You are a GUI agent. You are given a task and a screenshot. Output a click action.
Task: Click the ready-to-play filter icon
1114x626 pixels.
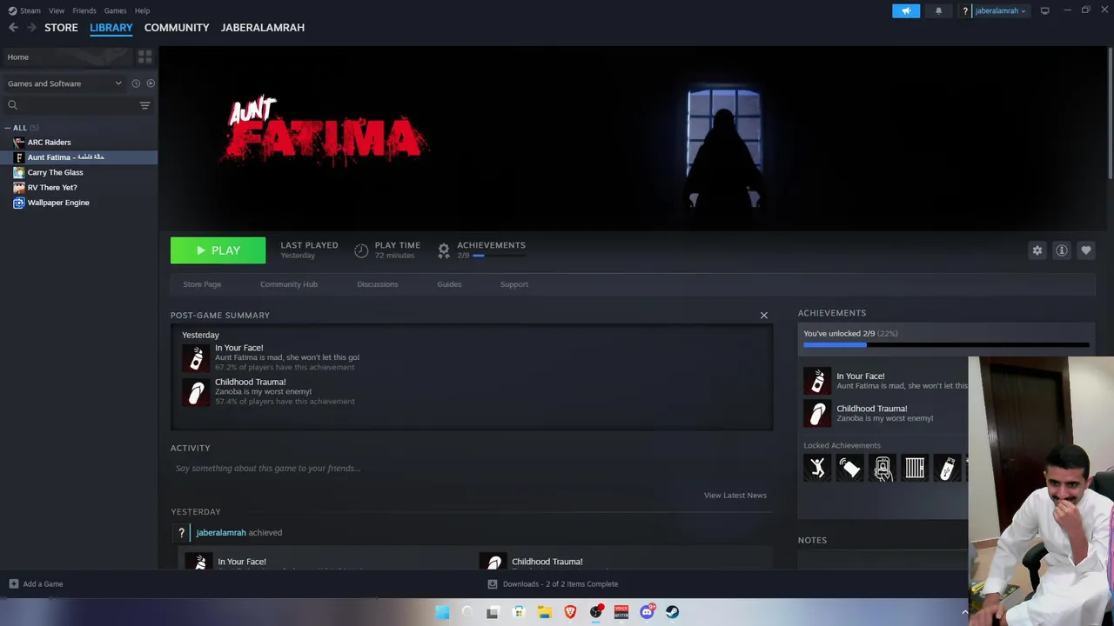pos(151,83)
